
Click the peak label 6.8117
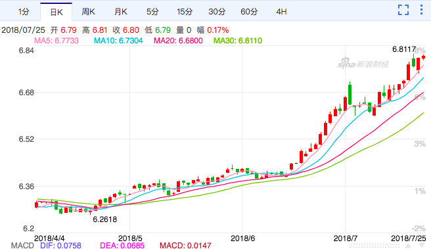click(x=404, y=49)
